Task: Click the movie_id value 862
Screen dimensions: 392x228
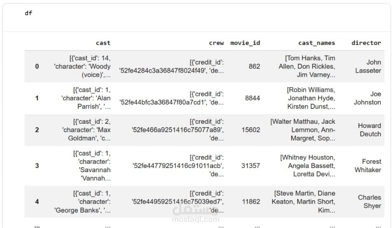Action: 254,67
